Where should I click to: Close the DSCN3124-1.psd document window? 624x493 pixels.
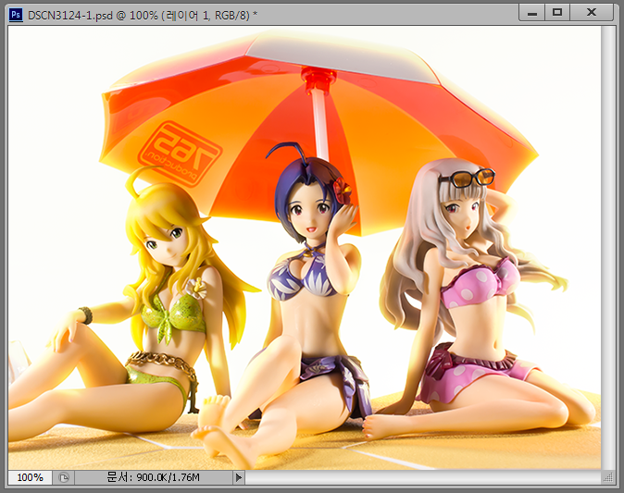592,13
